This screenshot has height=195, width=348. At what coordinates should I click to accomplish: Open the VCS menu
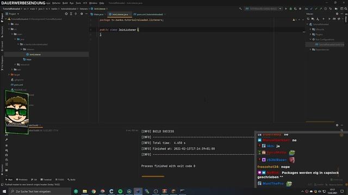click(x=85, y=3)
